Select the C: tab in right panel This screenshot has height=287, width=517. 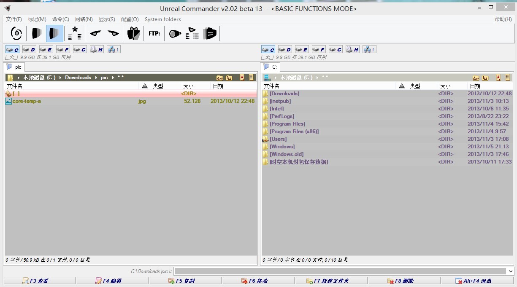tap(270, 67)
